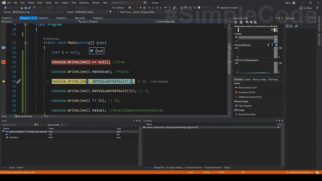Switch to the CPU Usage diagnostics tab
Image resolution: width=322 pixels, height=181 pixels.
273,79
